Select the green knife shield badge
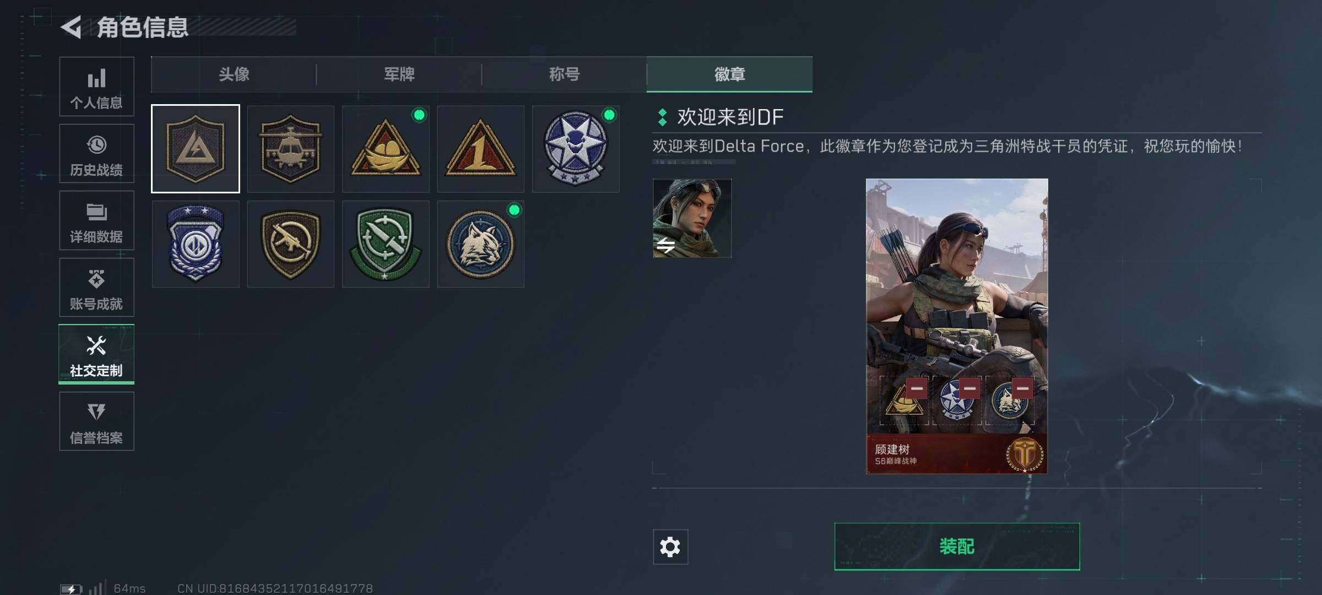This screenshot has width=1322, height=595. point(386,244)
